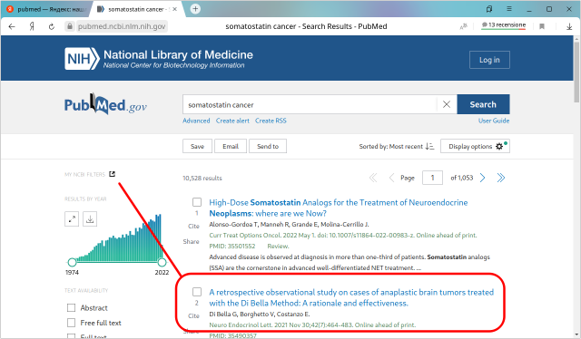Open Display options gear dropdown
581x339 pixels.
click(x=475, y=146)
